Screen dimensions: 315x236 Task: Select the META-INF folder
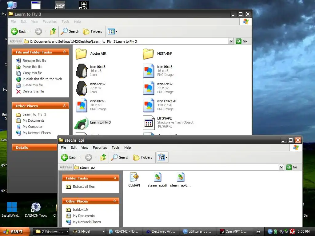tap(157, 53)
